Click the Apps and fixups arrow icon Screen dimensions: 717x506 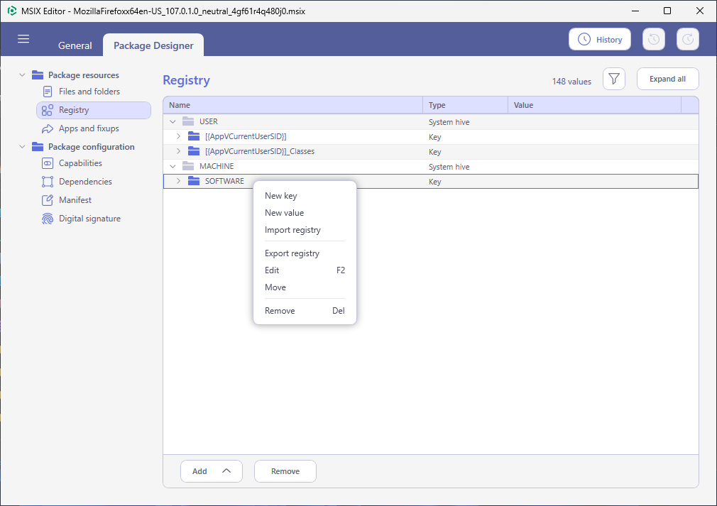click(48, 129)
